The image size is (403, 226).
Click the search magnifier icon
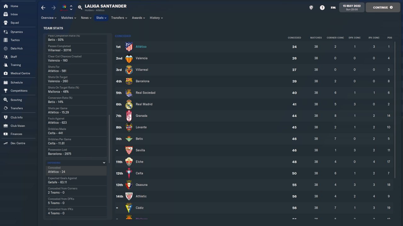[80, 8]
